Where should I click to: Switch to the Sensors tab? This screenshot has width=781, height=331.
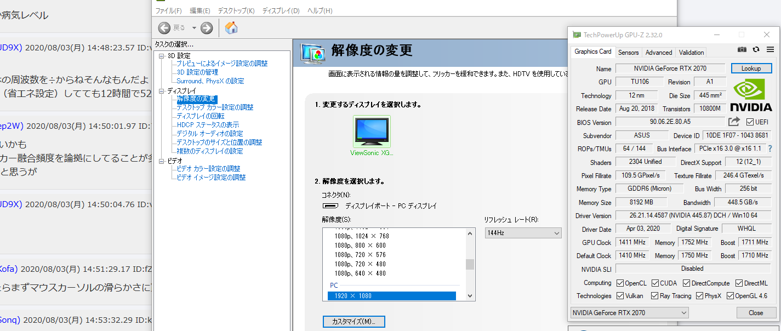point(628,53)
